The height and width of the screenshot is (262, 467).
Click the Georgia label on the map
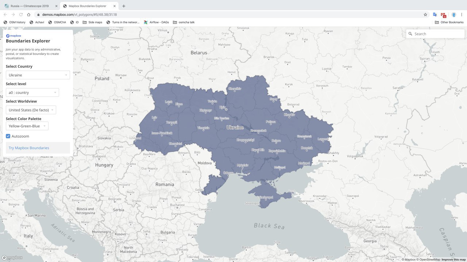tap(370, 241)
